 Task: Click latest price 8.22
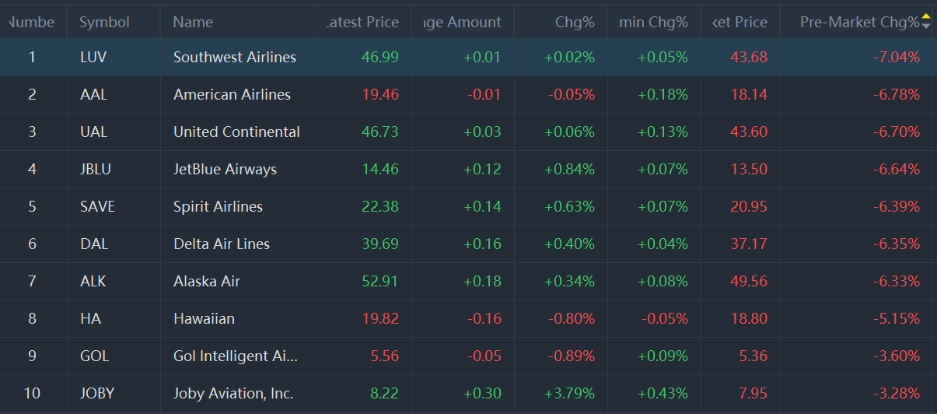click(x=384, y=393)
